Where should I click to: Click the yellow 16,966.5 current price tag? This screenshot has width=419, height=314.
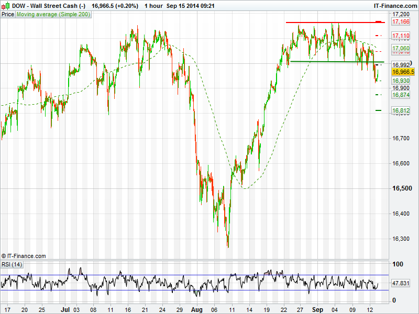point(403,72)
